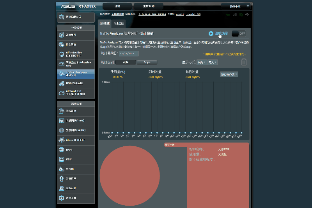
Task: Open AiCloud 2.0 cloud icon
Action: (x=62, y=92)
